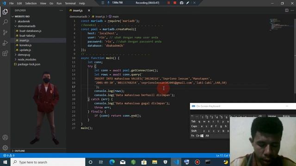Toggle Ctrl key on On-Screen Keyboard
Screen dimensions: 296x166
[x=197, y=136]
